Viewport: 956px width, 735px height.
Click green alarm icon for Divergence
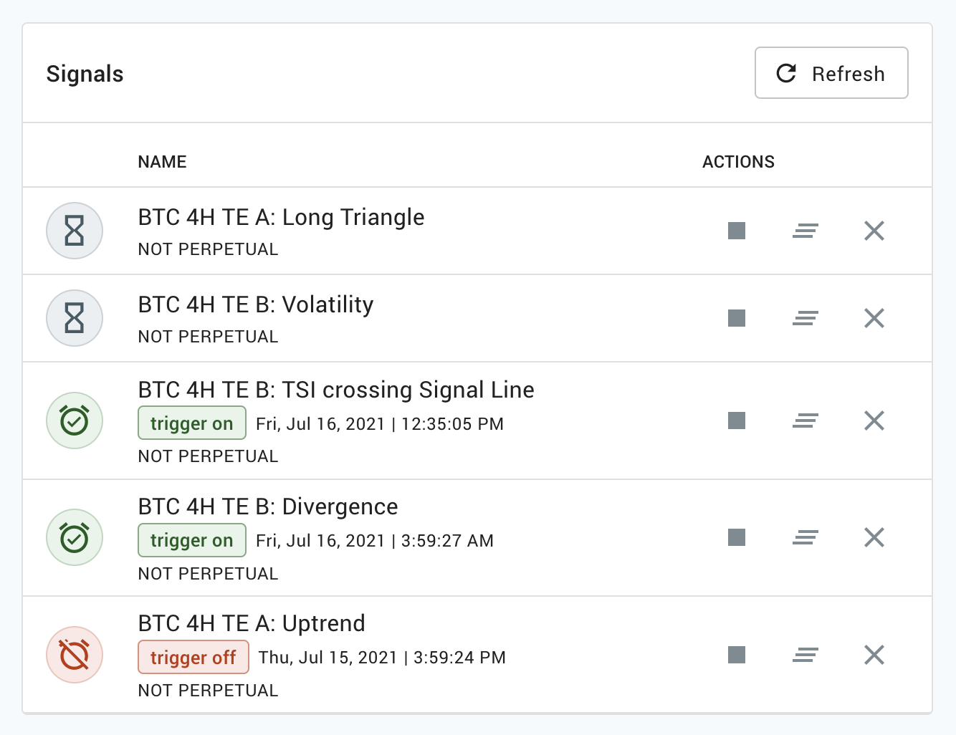(x=75, y=537)
